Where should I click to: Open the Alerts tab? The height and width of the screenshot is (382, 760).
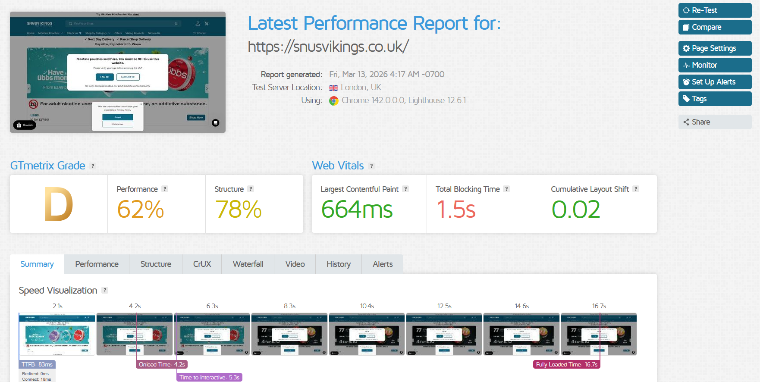click(x=383, y=264)
